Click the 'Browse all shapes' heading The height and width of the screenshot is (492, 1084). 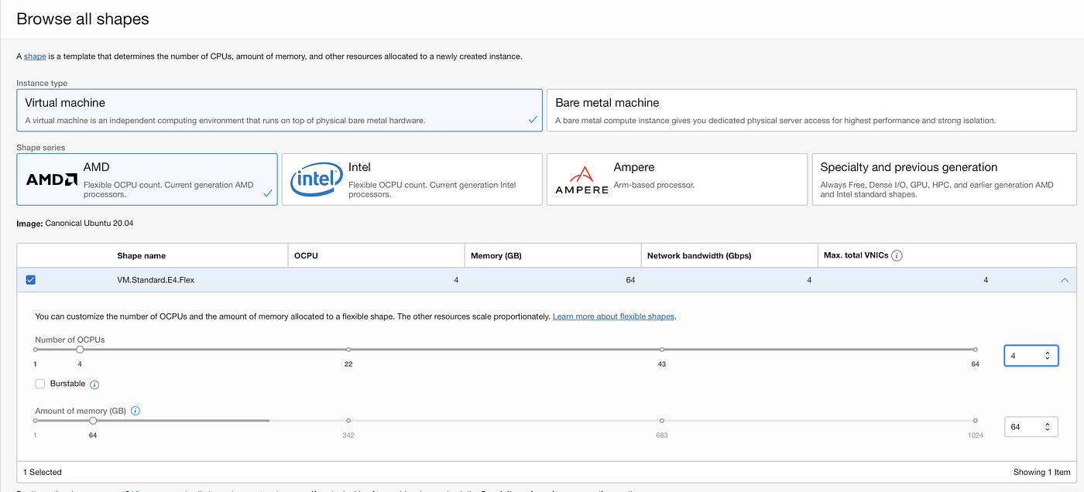pyautogui.click(x=83, y=19)
